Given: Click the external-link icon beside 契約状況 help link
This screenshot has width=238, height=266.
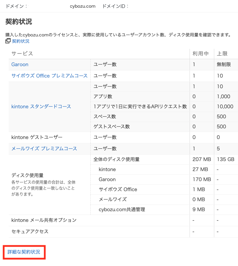Looking at the screenshot, I should pos(8,41).
